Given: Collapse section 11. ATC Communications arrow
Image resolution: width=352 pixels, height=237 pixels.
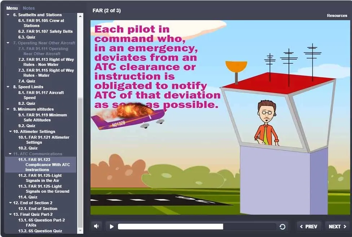Looking at the screenshot, I should (x=10, y=154).
